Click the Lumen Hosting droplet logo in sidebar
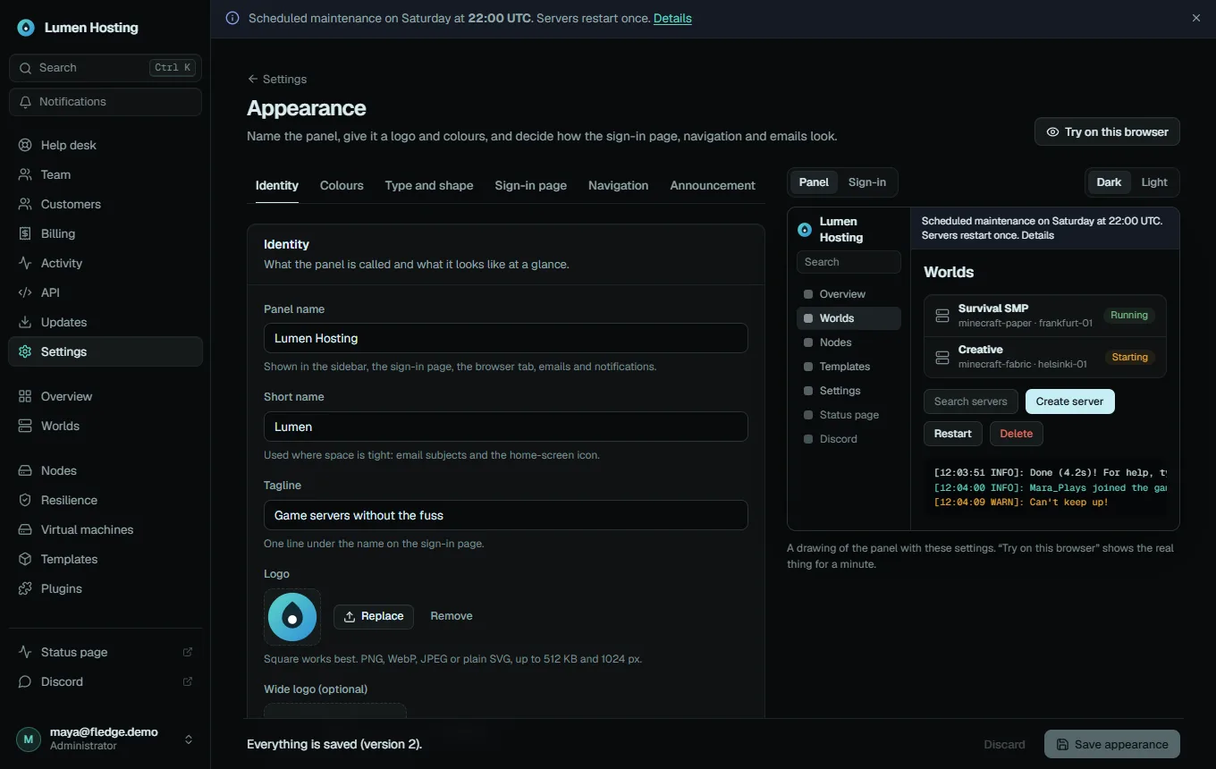1216x769 pixels. (26, 28)
